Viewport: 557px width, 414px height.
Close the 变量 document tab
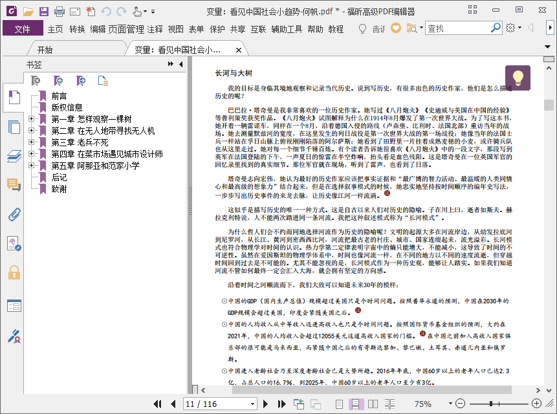pos(239,50)
